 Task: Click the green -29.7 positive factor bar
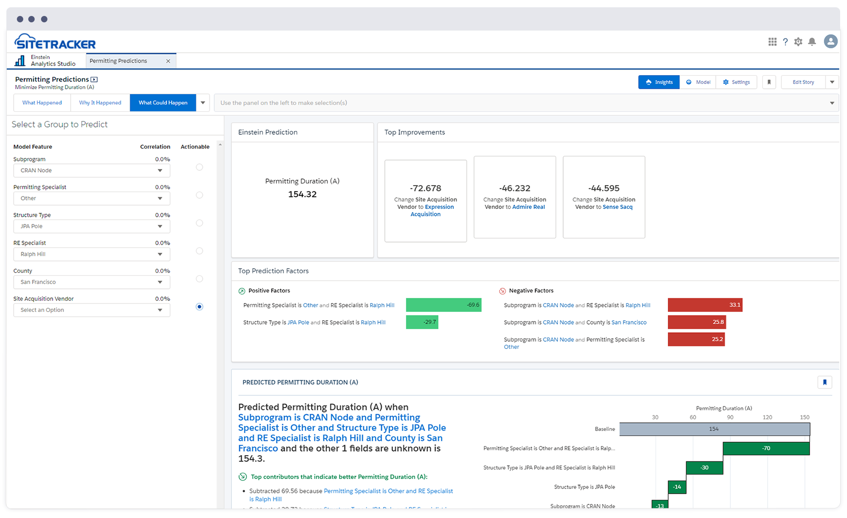[422, 322]
